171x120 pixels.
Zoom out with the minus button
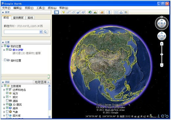point(162,65)
